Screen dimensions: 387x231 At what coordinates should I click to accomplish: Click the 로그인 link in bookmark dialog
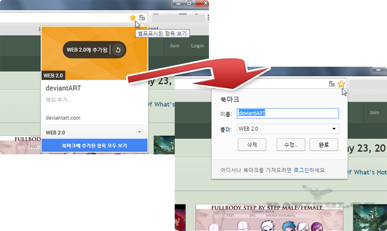[x=301, y=170]
